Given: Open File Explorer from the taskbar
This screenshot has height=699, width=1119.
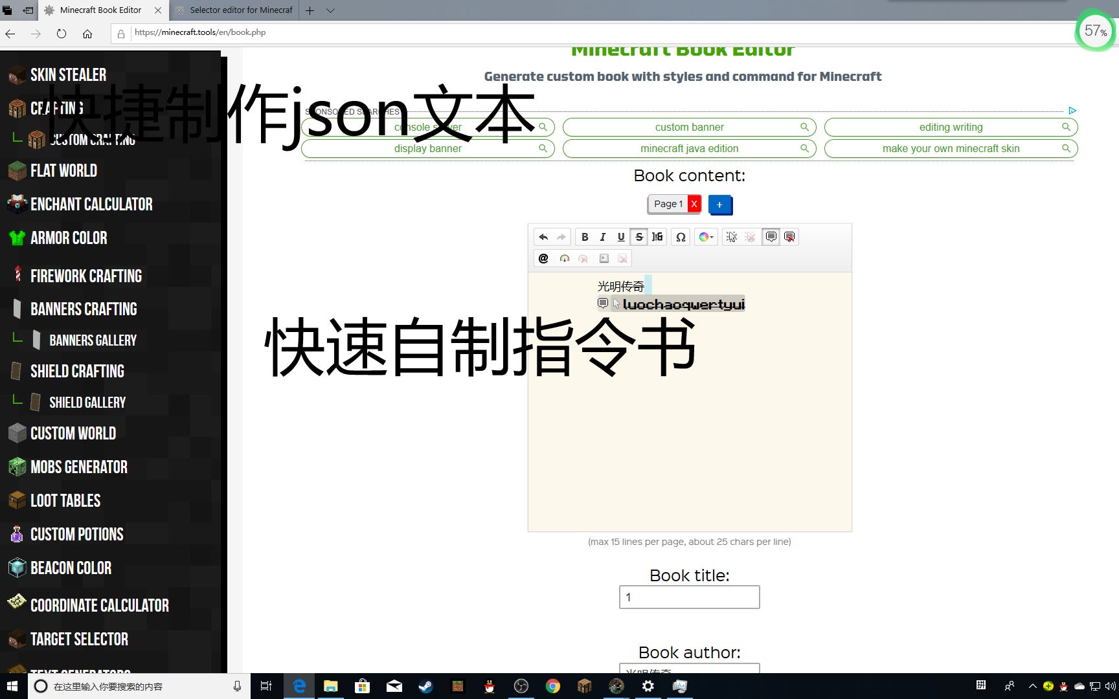Looking at the screenshot, I should (x=331, y=686).
